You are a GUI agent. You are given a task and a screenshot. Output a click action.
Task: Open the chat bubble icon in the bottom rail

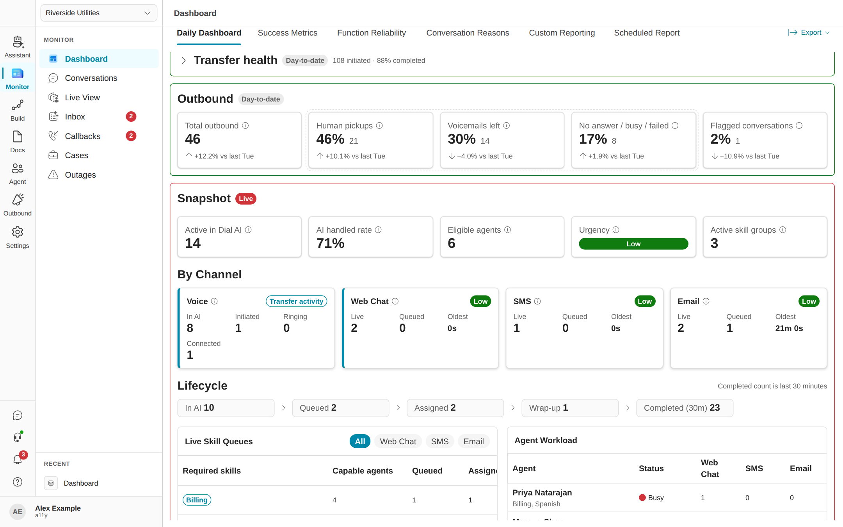click(x=18, y=415)
